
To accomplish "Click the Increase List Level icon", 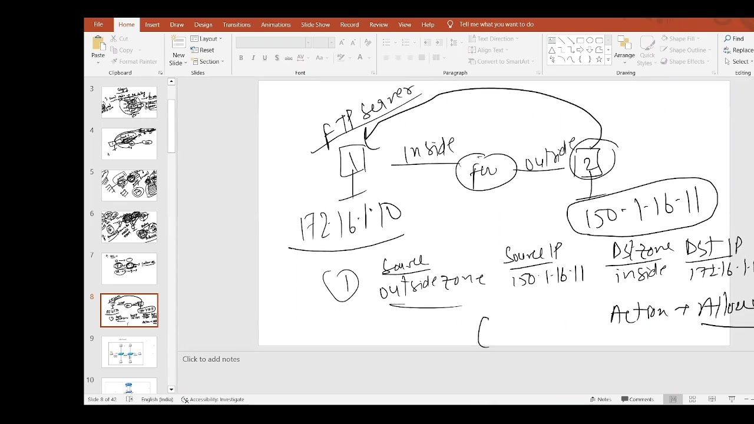I will [439, 42].
